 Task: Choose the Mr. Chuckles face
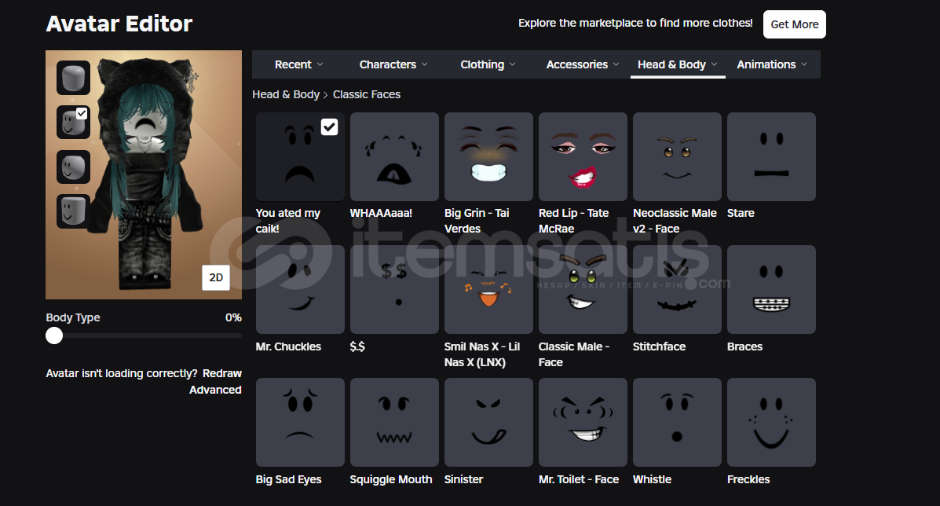pyautogui.click(x=300, y=290)
